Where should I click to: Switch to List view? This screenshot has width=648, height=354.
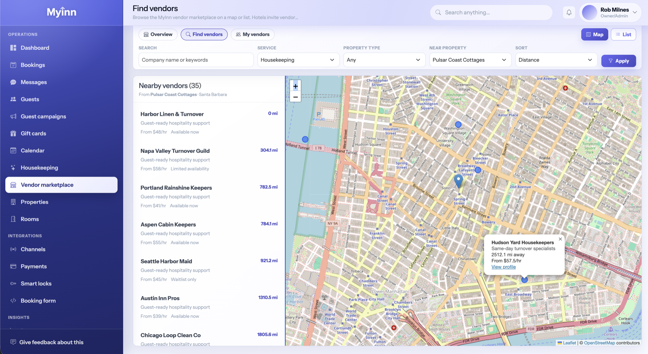pos(623,34)
